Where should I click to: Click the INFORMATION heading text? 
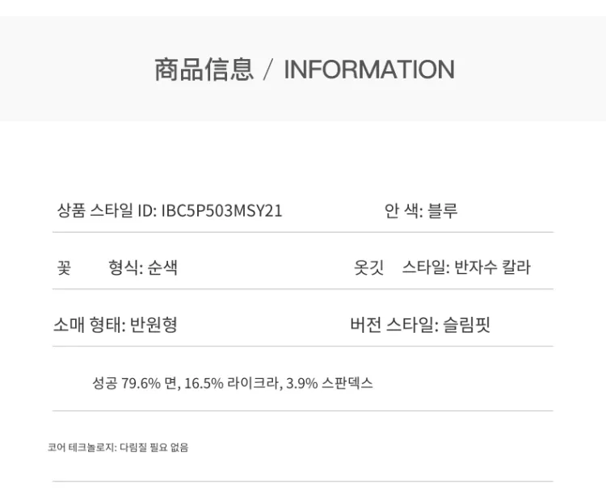[368, 69]
